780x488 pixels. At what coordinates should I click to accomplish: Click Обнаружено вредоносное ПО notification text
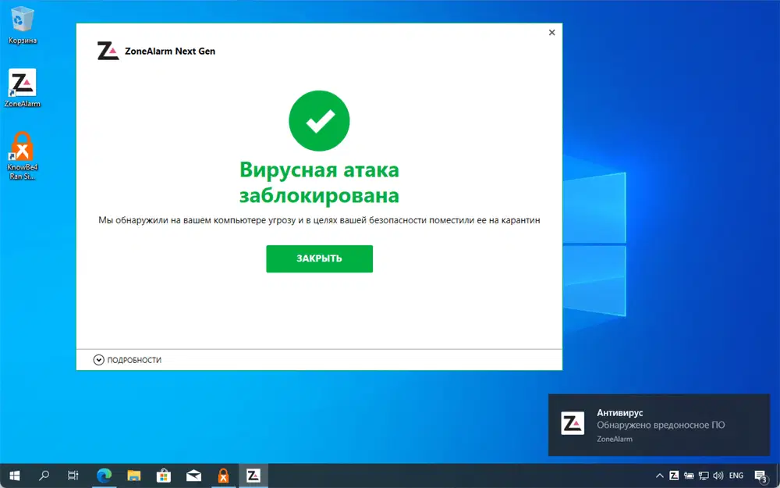coord(661,426)
